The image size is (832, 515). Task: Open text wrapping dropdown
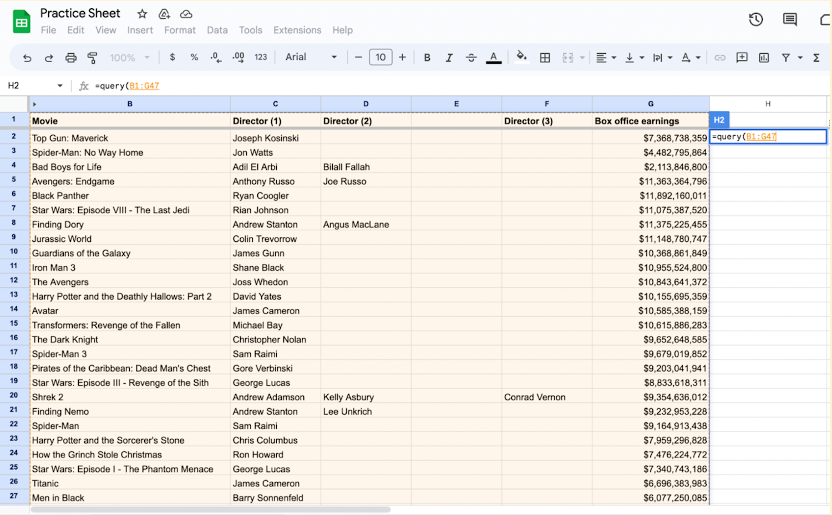click(662, 58)
